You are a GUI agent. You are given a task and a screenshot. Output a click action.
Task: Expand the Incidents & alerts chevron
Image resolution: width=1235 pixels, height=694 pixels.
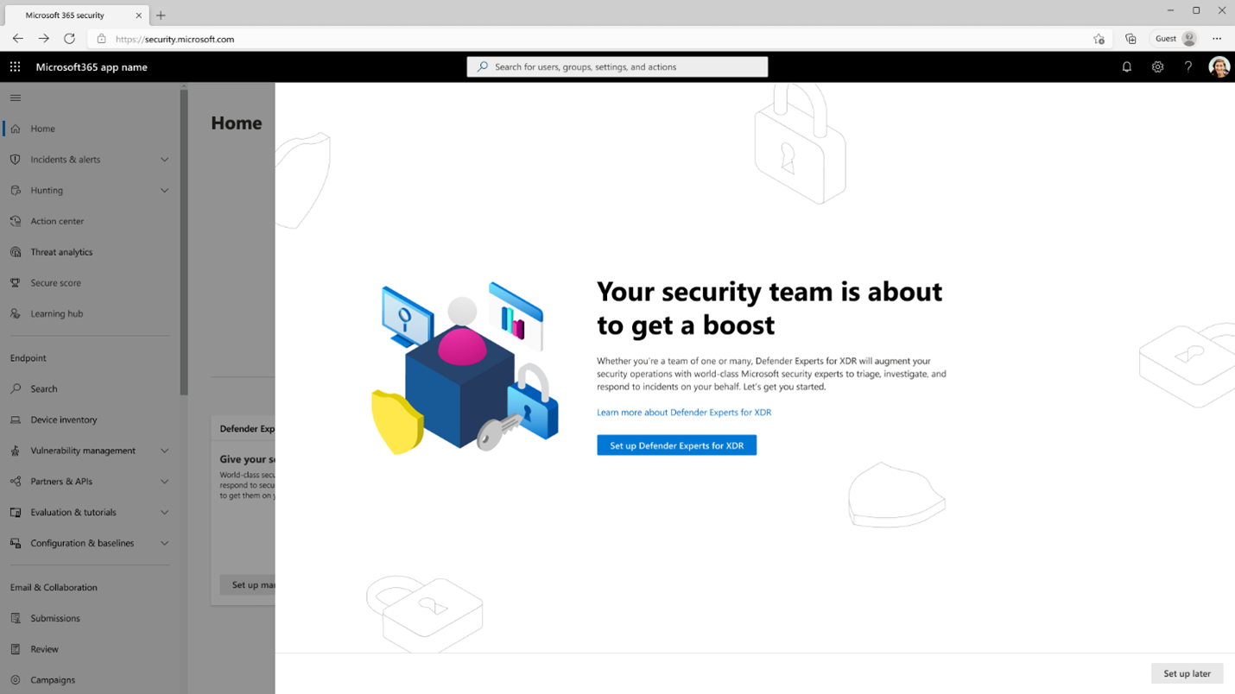pos(164,160)
